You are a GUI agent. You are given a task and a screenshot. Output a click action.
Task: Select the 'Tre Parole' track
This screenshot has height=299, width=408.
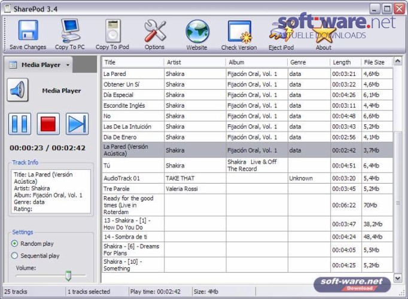point(247,189)
